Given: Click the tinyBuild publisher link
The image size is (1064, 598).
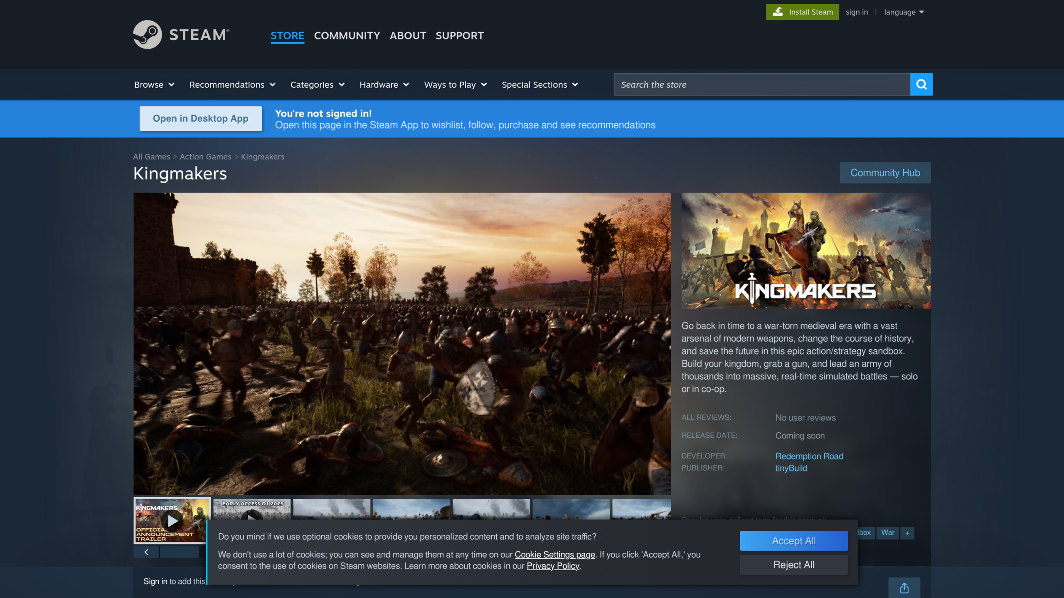Looking at the screenshot, I should tap(791, 468).
